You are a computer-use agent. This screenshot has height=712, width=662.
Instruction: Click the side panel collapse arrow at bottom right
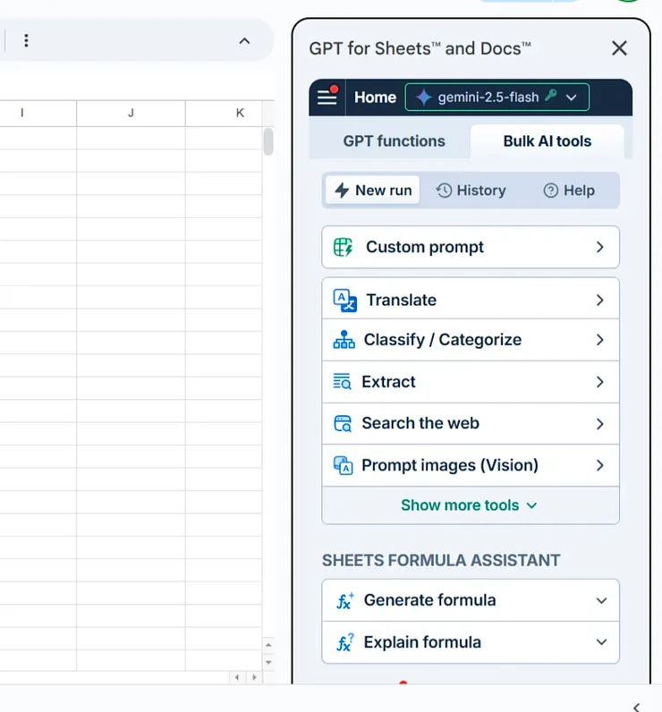coord(637,707)
